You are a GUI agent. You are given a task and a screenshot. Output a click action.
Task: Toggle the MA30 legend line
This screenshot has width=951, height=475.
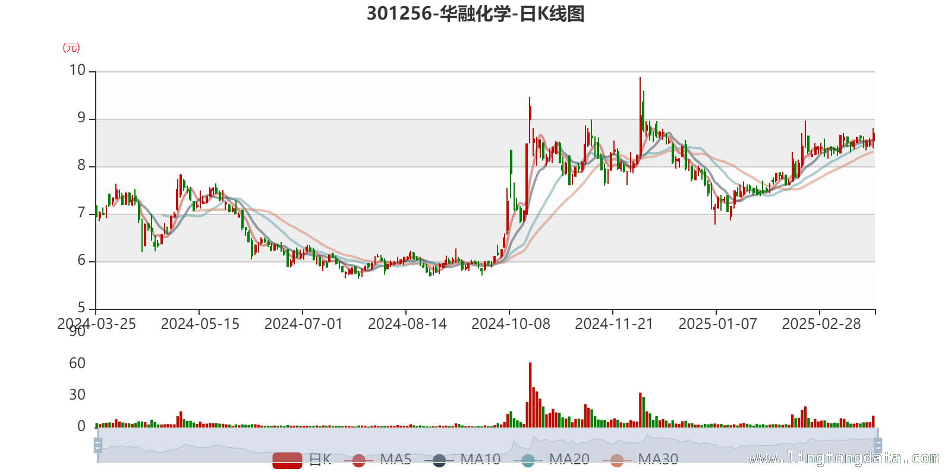tap(640, 460)
